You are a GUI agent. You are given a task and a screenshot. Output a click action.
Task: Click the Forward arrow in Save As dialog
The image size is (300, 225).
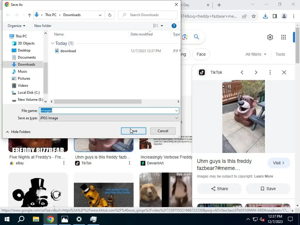coord(17,15)
